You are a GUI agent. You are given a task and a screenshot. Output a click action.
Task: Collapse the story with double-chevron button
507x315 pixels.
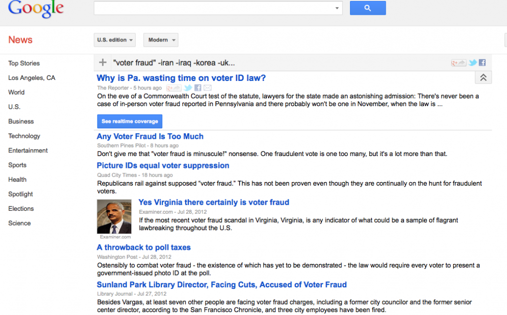[483, 78]
